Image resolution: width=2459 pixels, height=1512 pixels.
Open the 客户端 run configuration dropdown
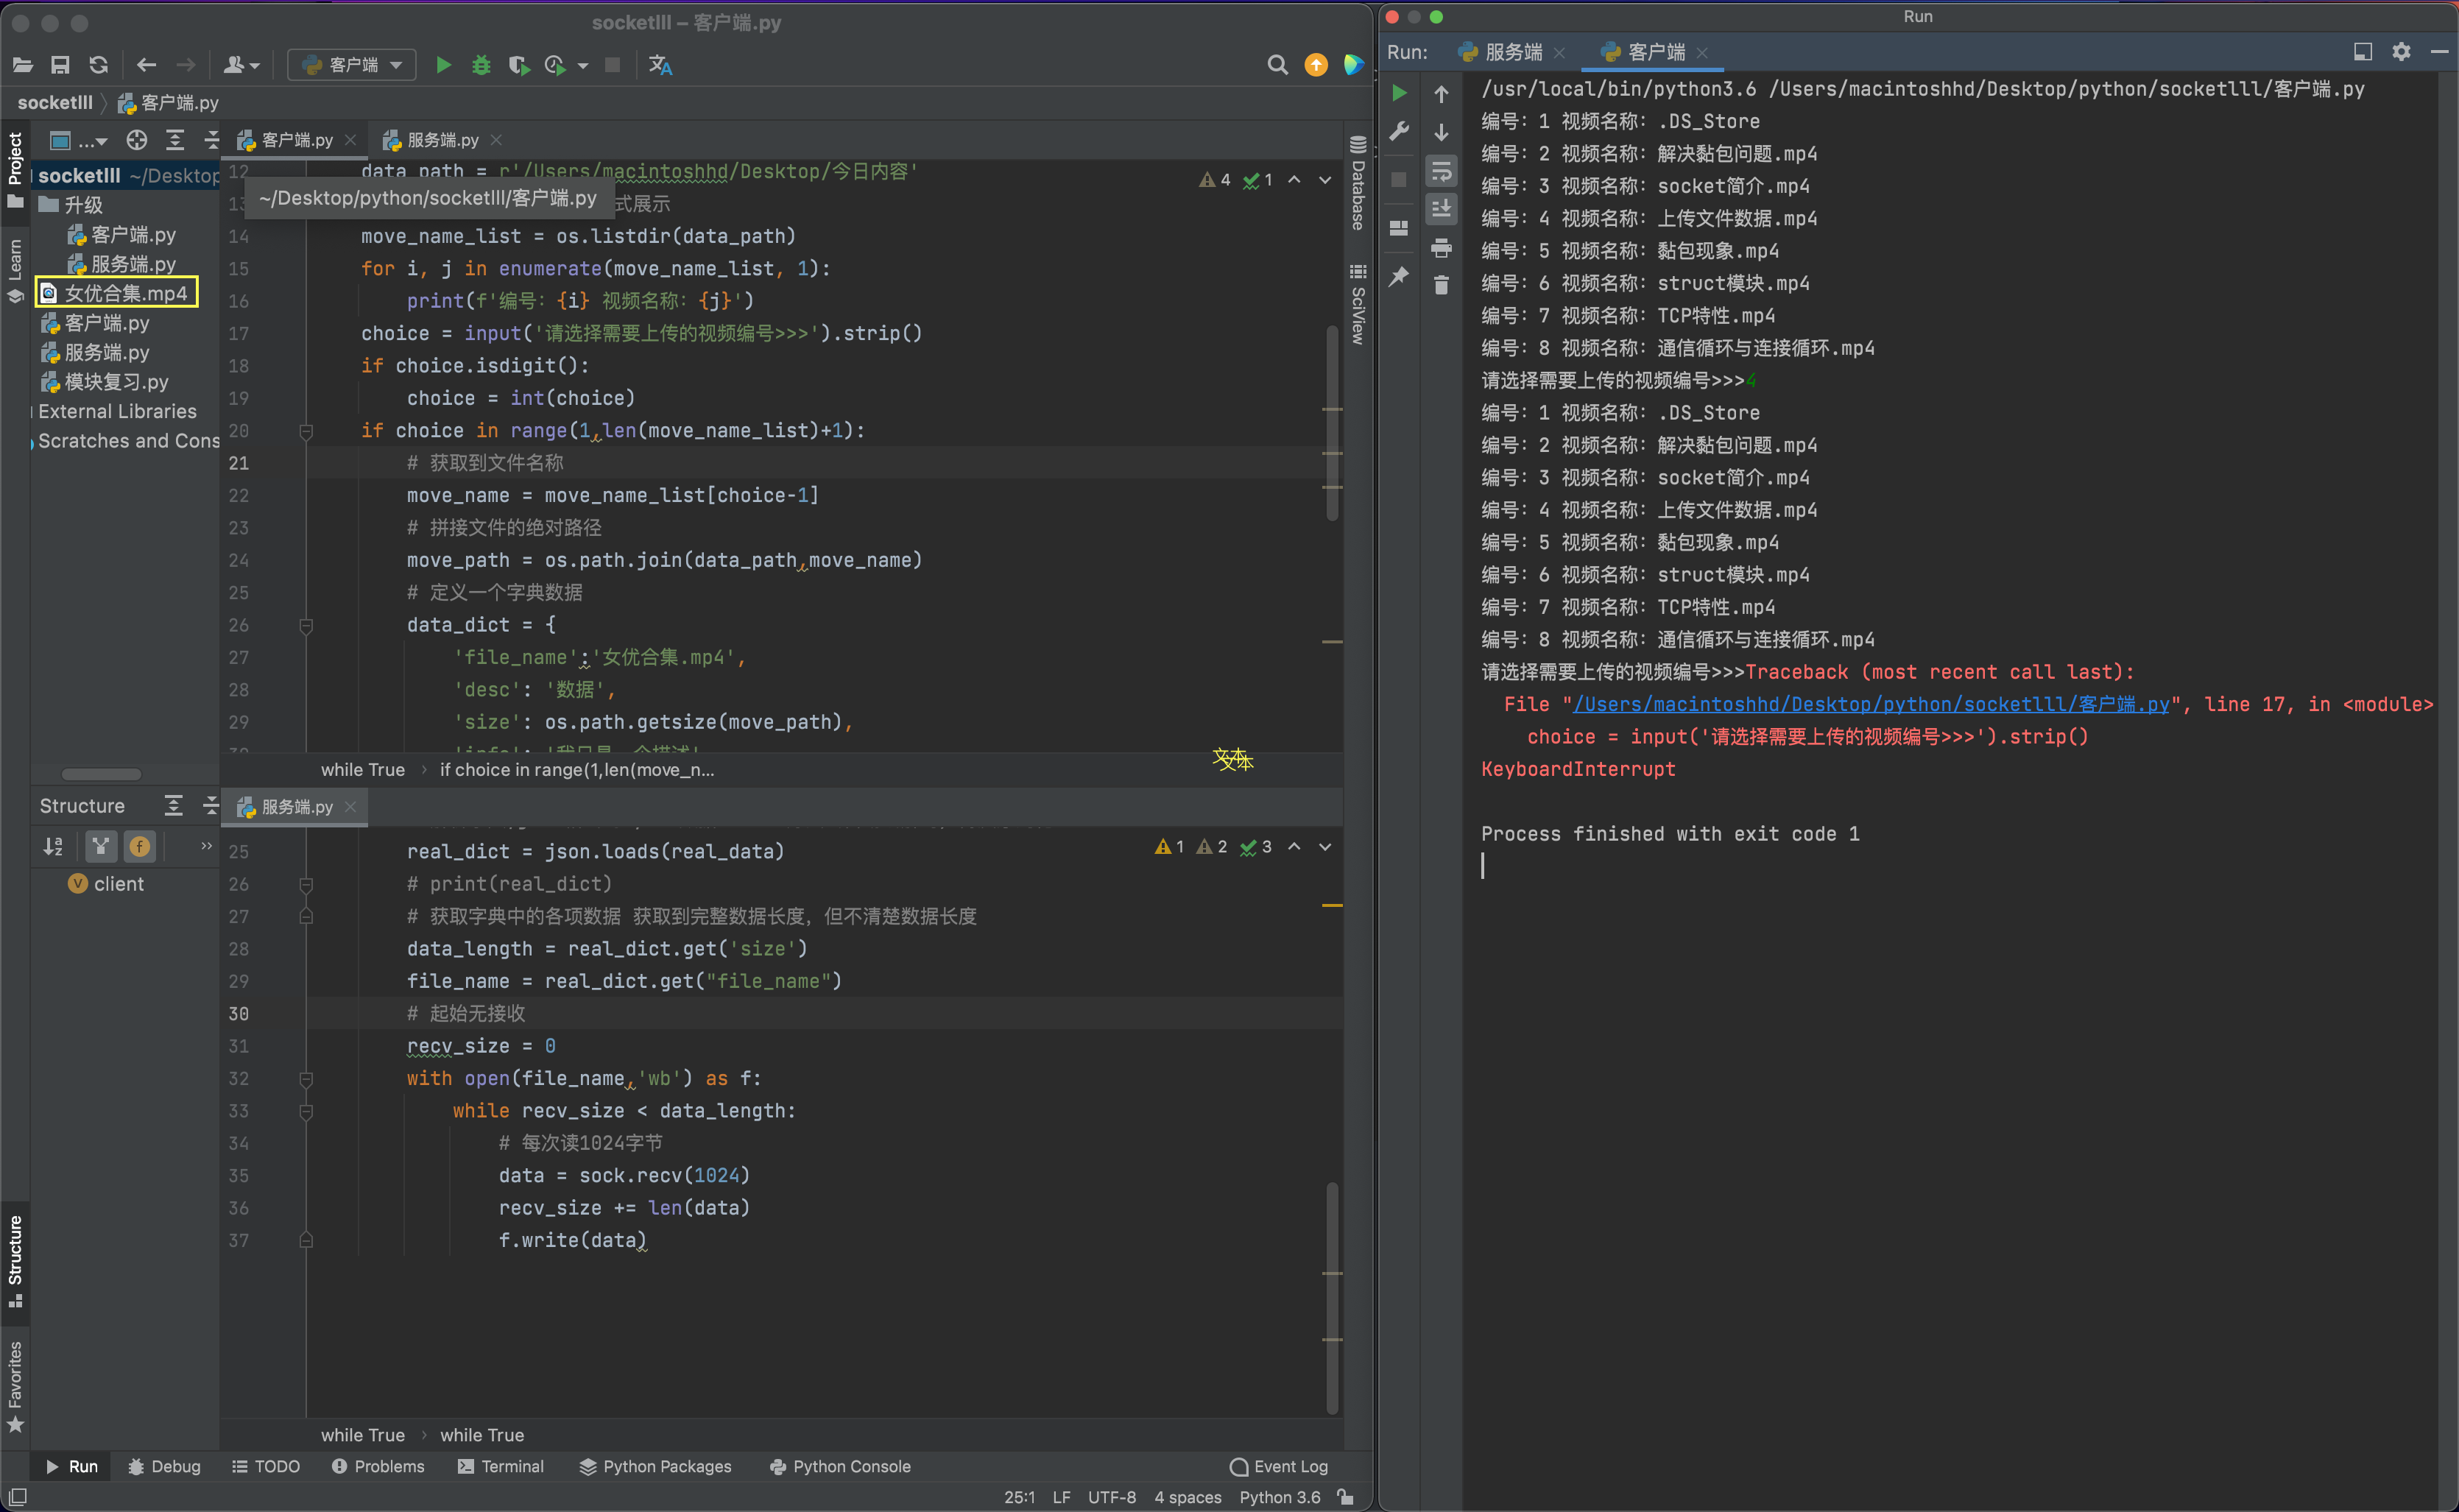click(352, 65)
